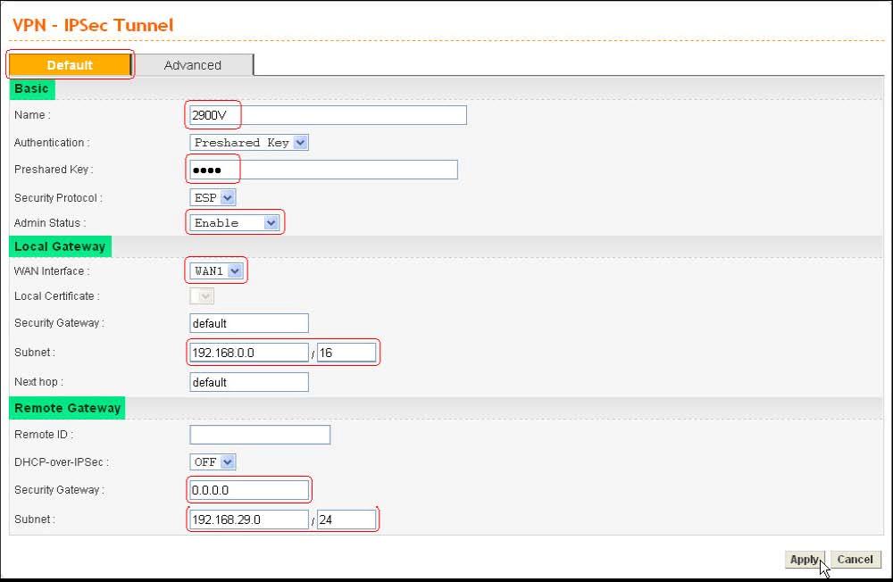This screenshot has width=893, height=582.
Task: Click the Next hop input field
Action: coord(249,382)
